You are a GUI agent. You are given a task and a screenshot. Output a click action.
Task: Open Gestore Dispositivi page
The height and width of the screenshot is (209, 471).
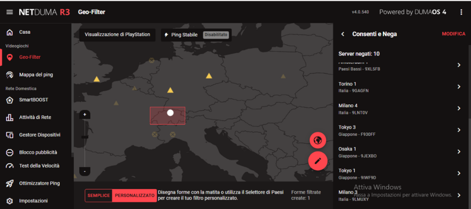(40, 135)
